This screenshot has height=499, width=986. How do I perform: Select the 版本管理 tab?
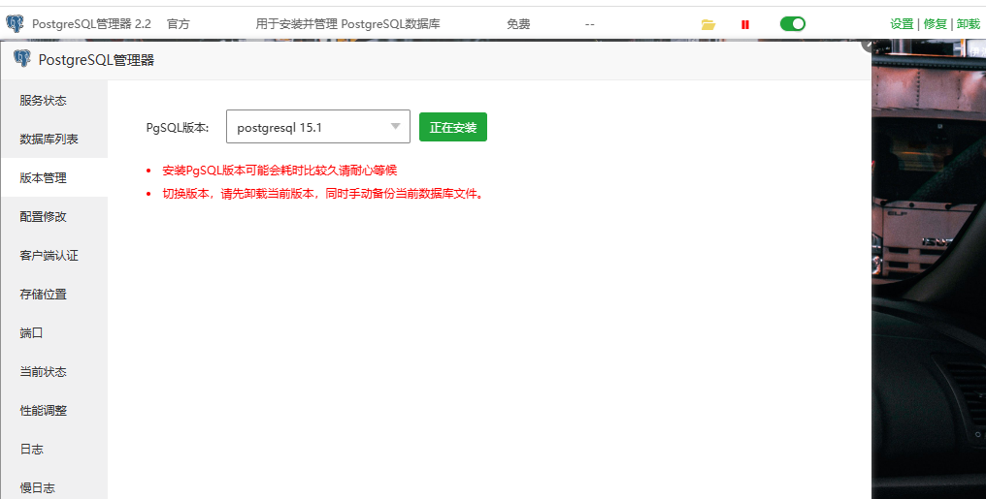(x=54, y=177)
